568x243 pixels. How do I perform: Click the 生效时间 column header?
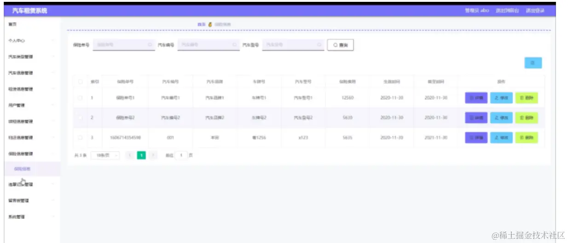392,81
